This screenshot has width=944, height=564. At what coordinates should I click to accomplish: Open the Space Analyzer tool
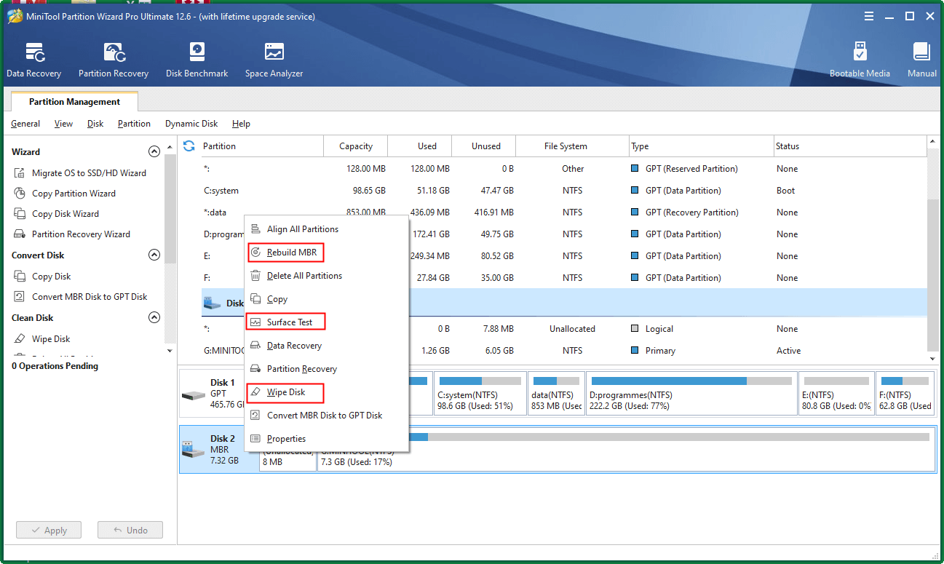(x=274, y=60)
